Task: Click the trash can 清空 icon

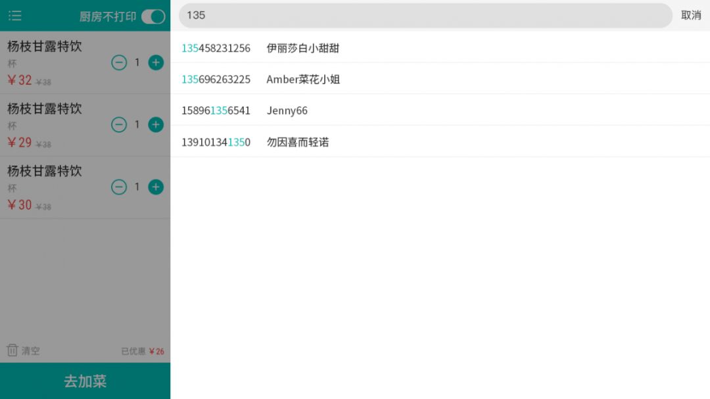Action: click(12, 350)
